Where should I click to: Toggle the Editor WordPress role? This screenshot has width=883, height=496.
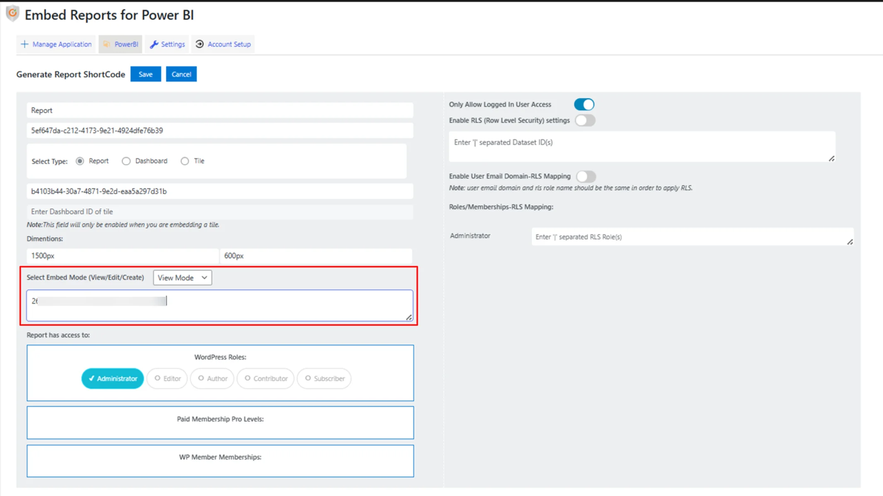click(x=167, y=378)
